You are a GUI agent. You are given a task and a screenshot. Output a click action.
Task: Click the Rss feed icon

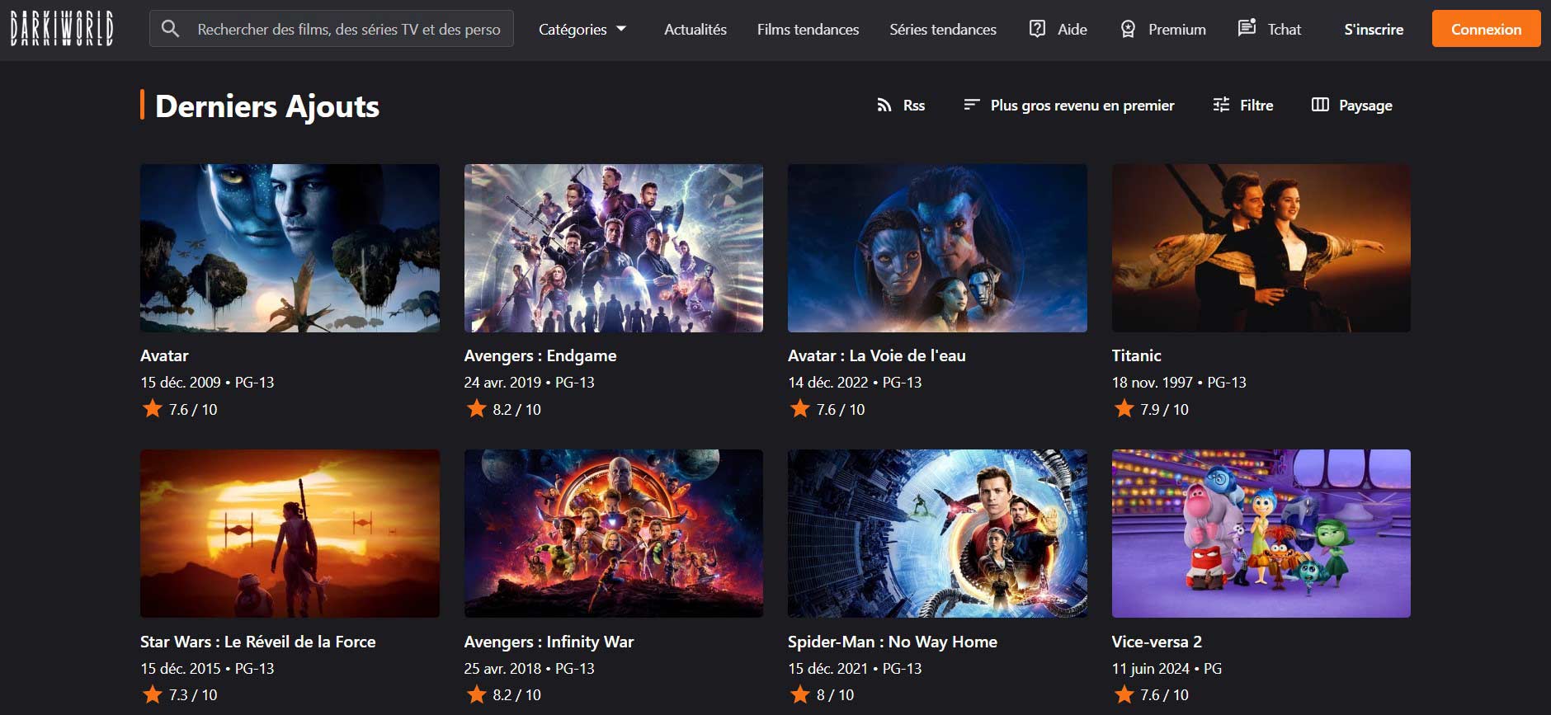click(x=884, y=106)
